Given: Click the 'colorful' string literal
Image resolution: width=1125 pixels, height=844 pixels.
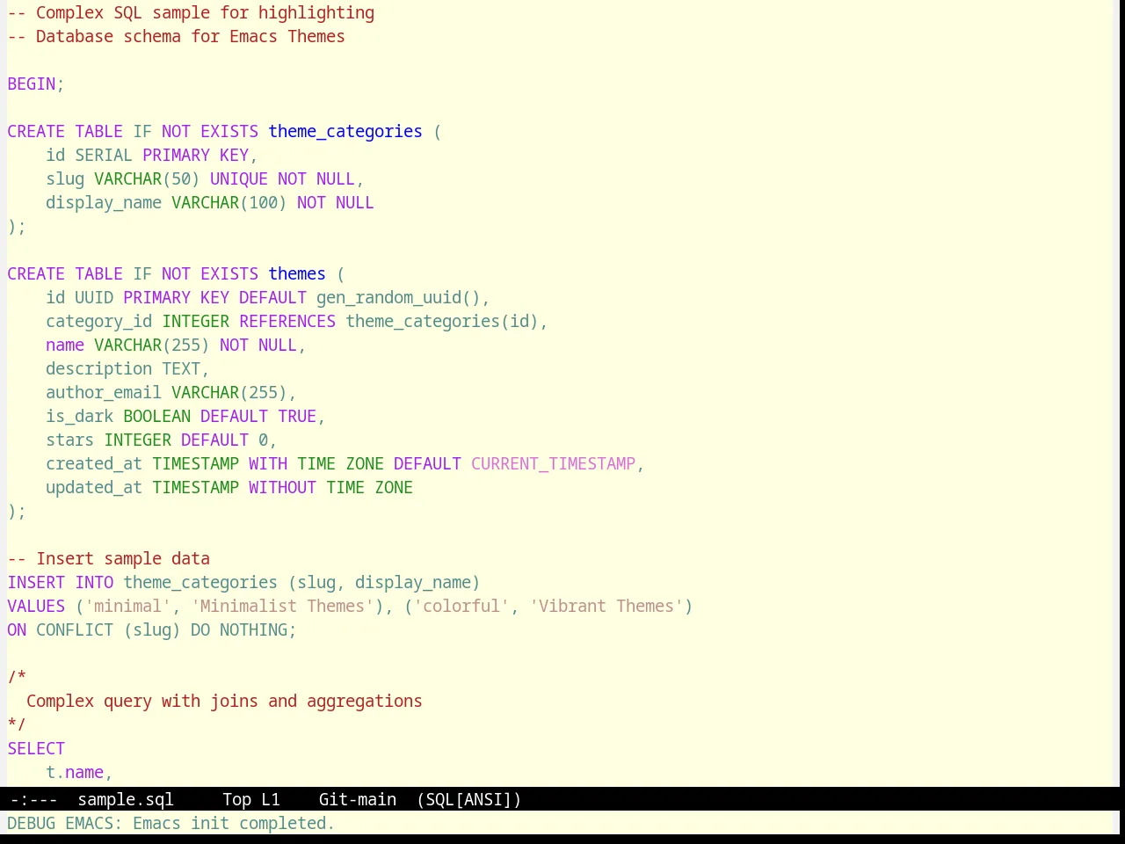Looking at the screenshot, I should tap(461, 606).
